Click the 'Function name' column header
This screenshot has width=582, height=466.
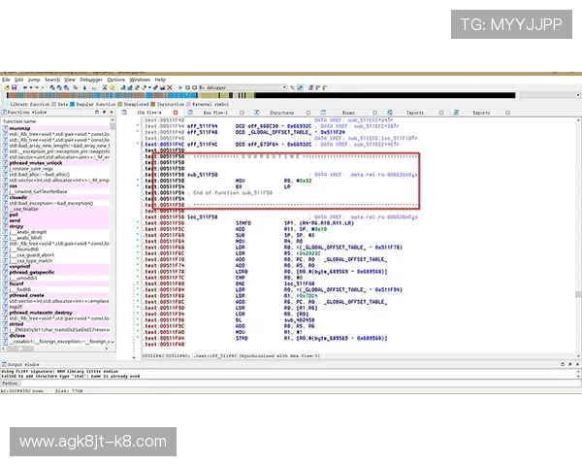click(55, 121)
